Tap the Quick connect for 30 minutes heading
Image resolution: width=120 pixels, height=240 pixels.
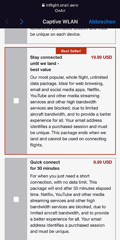click(x=45, y=165)
